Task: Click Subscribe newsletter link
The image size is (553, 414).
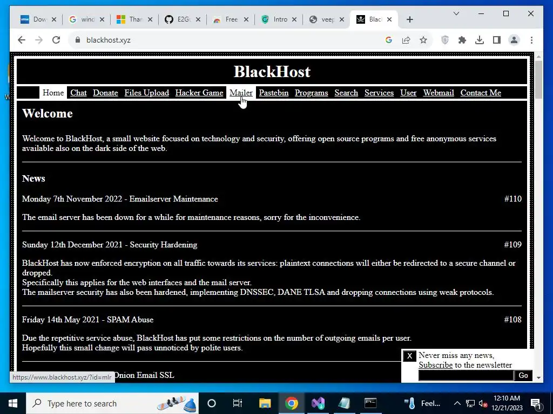Action: point(436,365)
